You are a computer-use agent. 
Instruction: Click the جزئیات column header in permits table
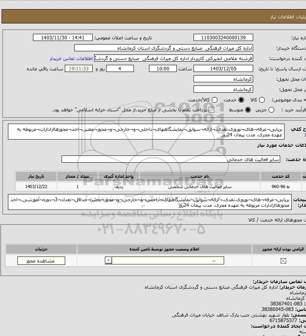(41, 249)
